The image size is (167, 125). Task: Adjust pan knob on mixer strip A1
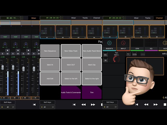coord(5,44)
